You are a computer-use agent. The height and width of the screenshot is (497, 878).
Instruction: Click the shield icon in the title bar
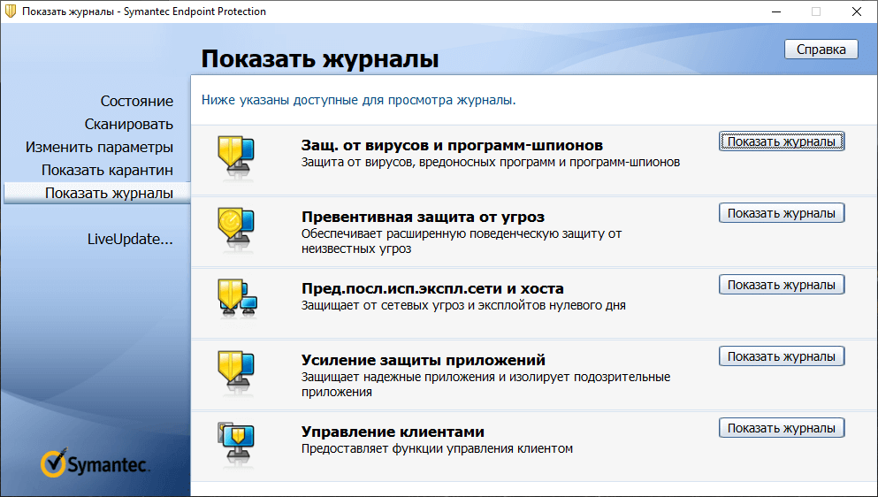[11, 11]
